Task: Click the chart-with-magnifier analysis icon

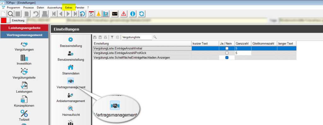Action: tap(106, 14)
